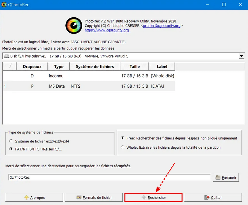Click the QPhotoRec title bar app icon

coord(4,5)
